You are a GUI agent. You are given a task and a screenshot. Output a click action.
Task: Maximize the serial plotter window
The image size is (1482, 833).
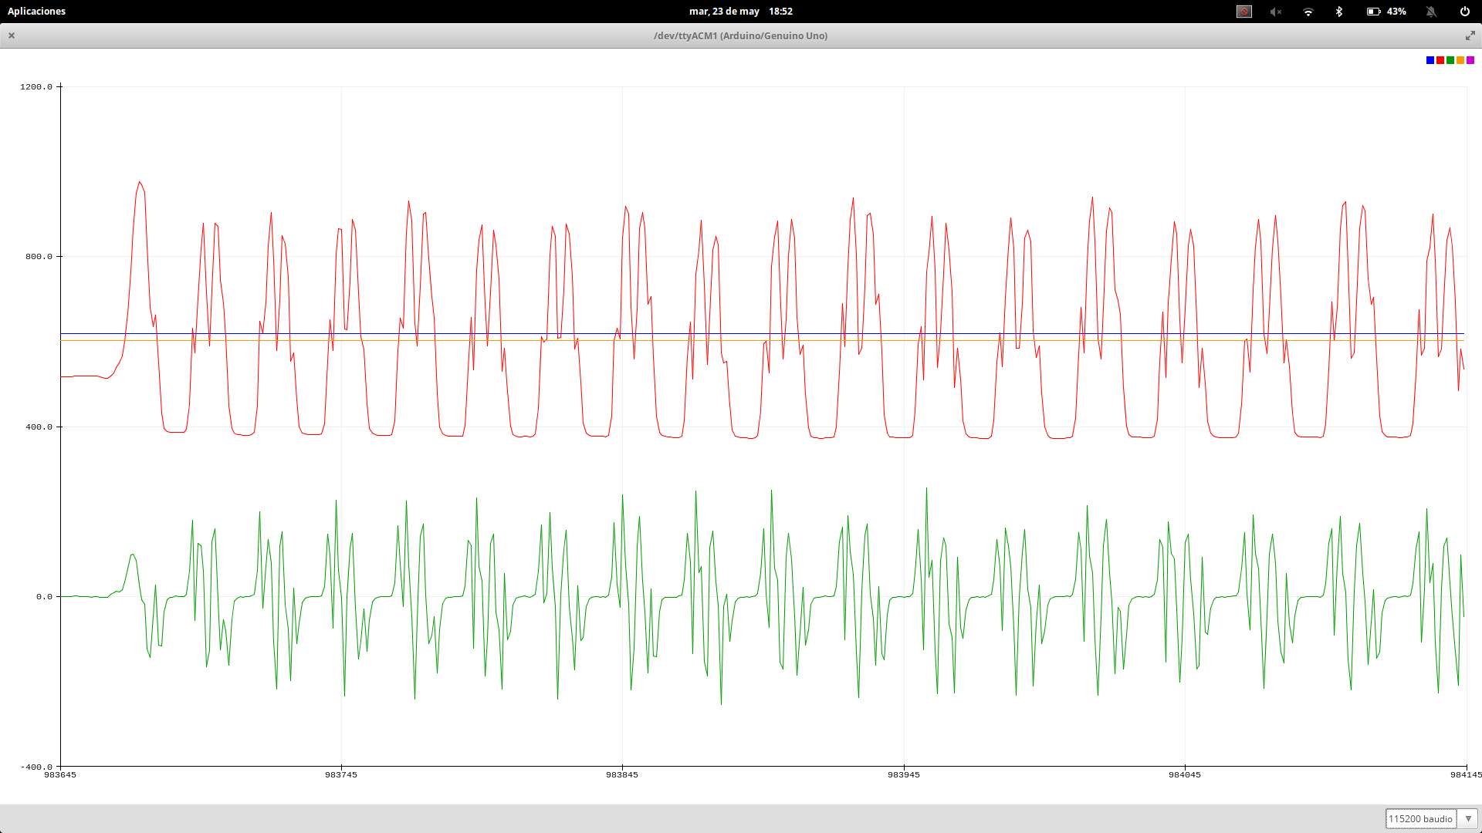point(1470,35)
